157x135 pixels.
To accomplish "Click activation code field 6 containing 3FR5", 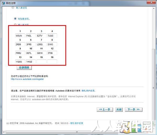I will (x=31, y=44).
